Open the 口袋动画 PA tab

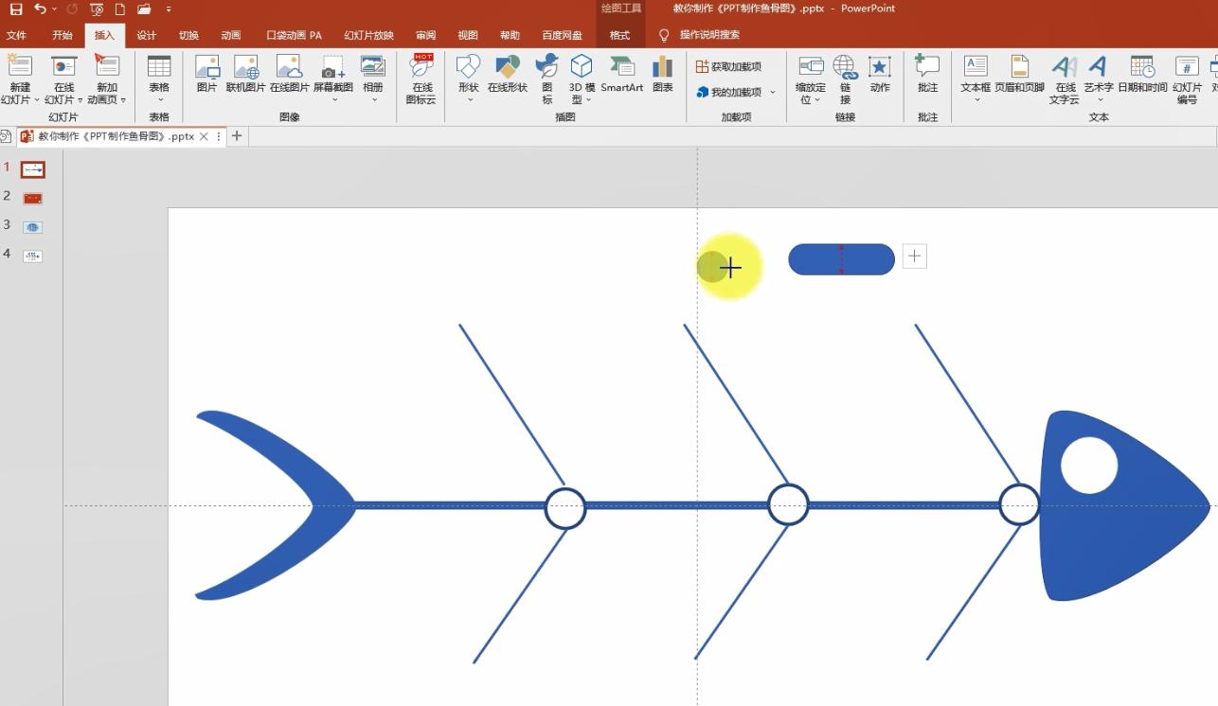pyautogui.click(x=295, y=35)
